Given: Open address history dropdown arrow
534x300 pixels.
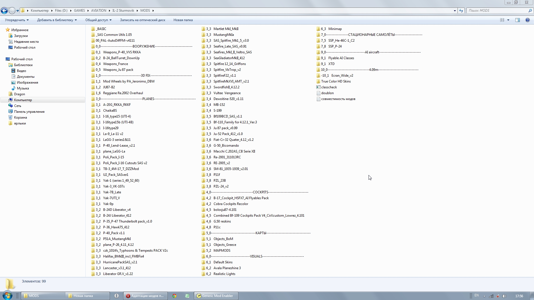Looking at the screenshot, I should (x=455, y=11).
